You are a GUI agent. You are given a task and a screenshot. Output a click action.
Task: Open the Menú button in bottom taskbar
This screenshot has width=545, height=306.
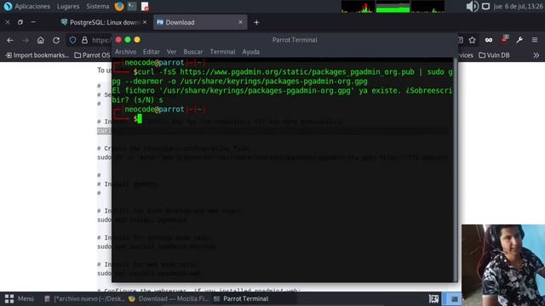click(19, 298)
